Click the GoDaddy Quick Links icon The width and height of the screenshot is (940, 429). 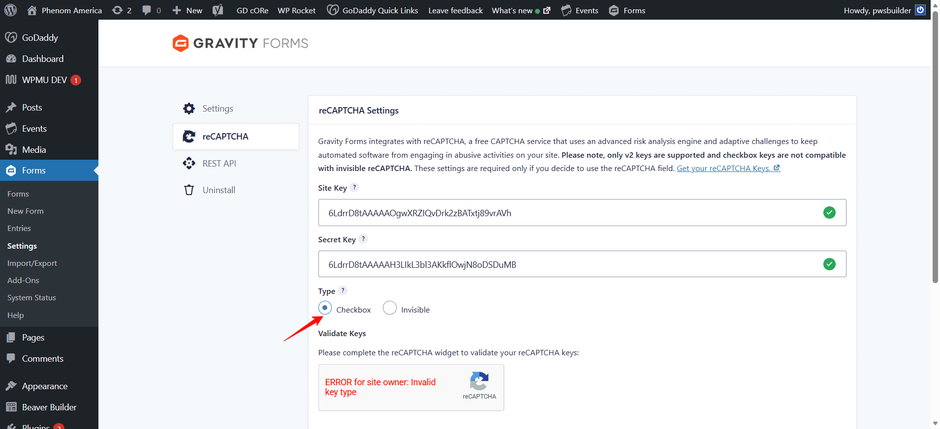point(333,10)
